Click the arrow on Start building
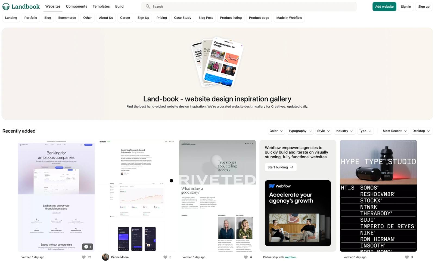Viewport: 435px width, 263px height. tap(292, 167)
